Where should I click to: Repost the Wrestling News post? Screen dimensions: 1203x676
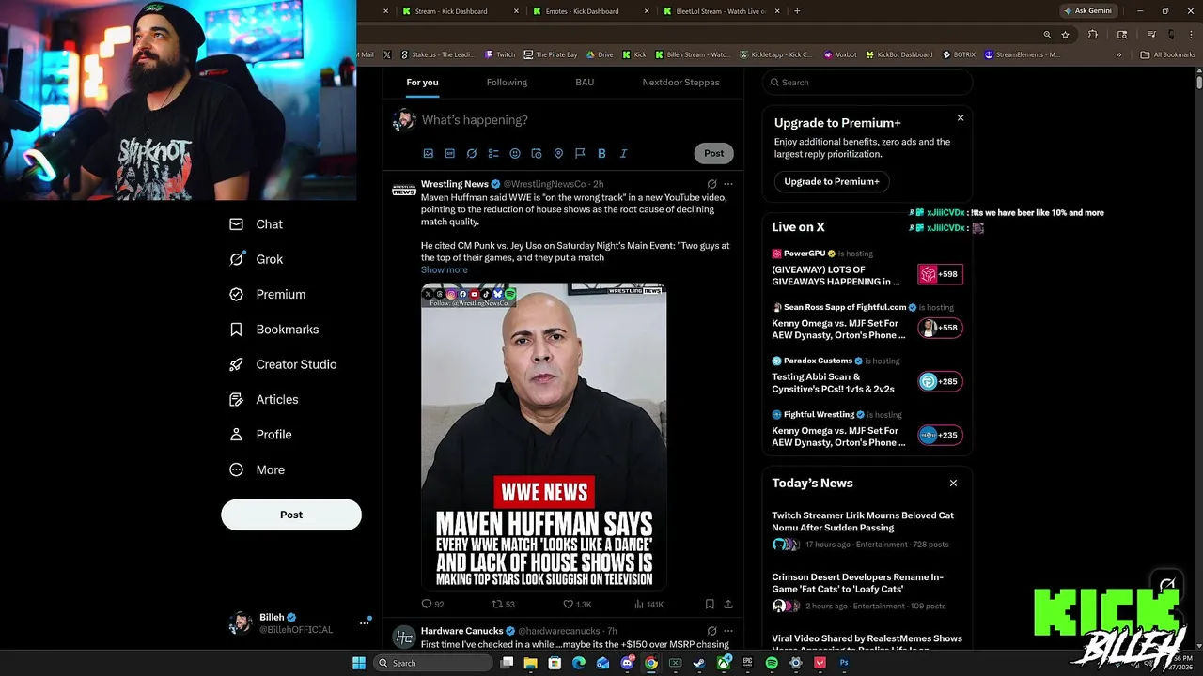(x=504, y=605)
